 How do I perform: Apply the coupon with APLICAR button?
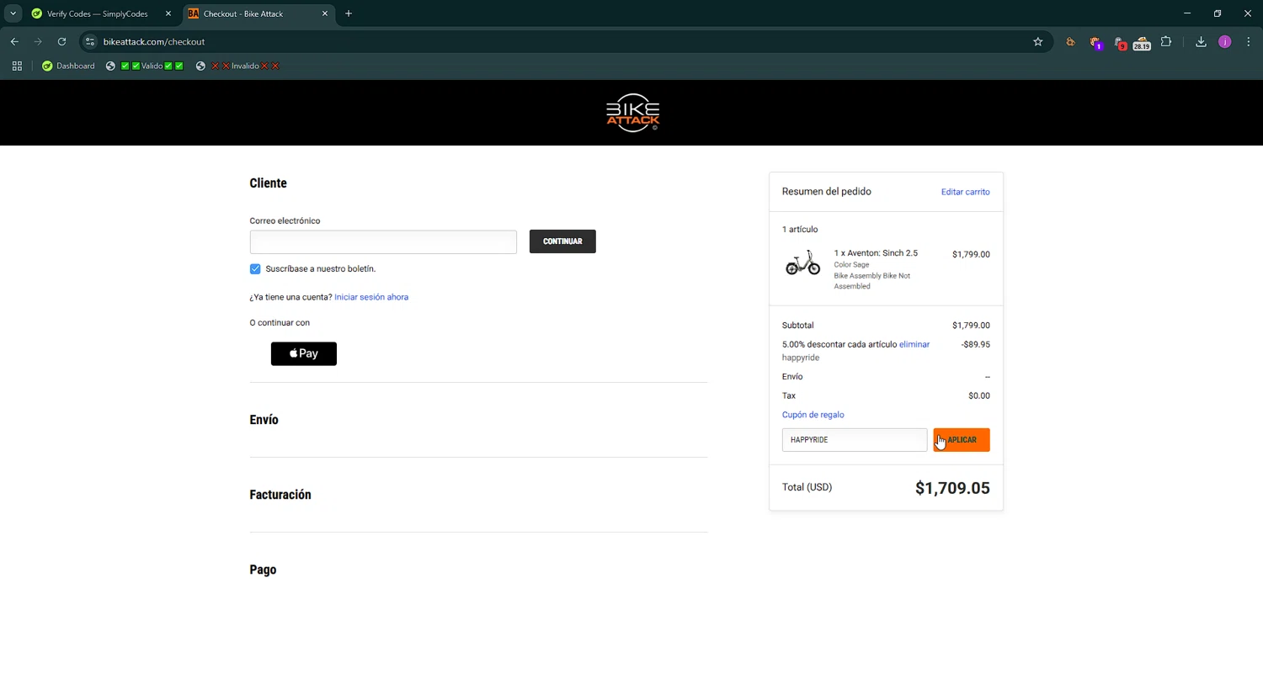[x=962, y=440]
